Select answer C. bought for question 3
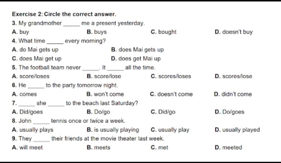 [x=164, y=32]
